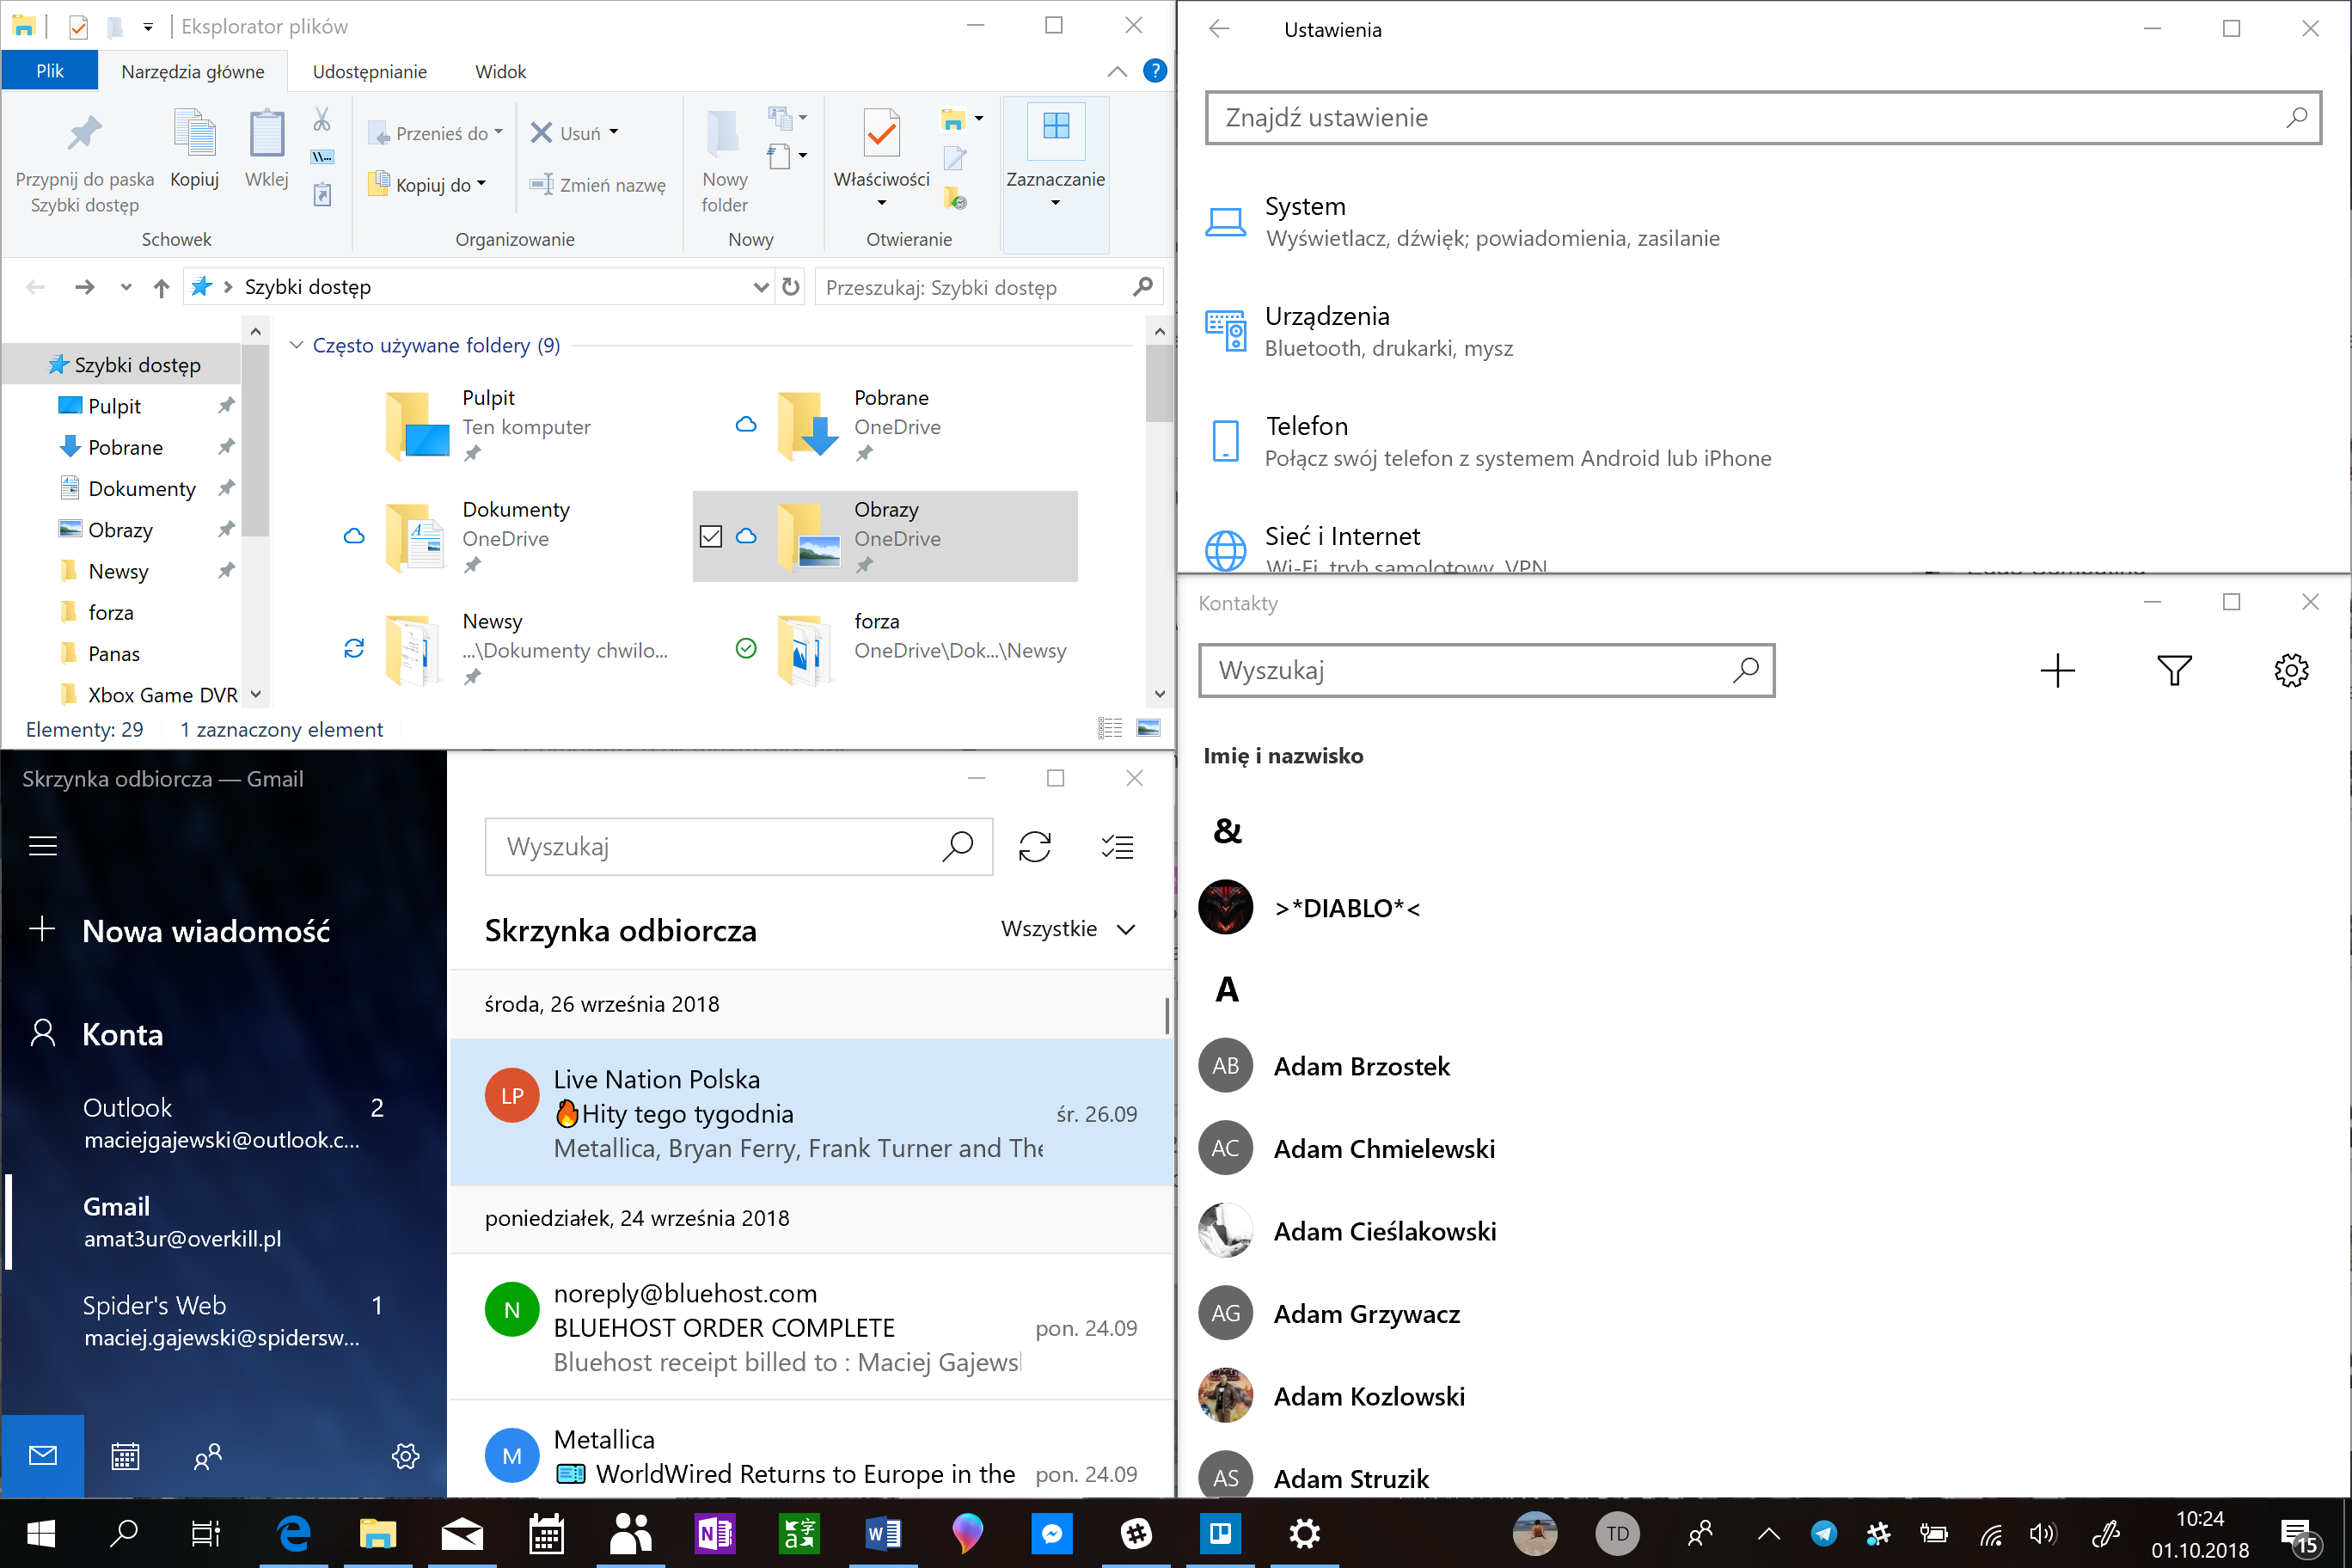Click the Zmień nazwę rename button
The width and height of the screenshot is (2352, 1568).
coord(599,185)
